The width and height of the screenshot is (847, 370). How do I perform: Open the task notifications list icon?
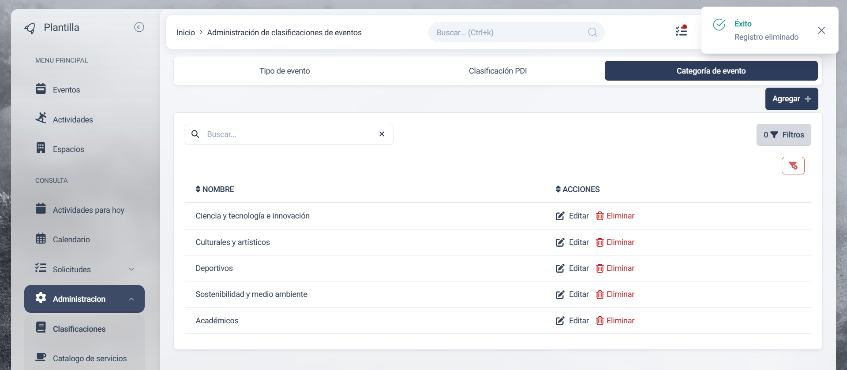(x=682, y=30)
